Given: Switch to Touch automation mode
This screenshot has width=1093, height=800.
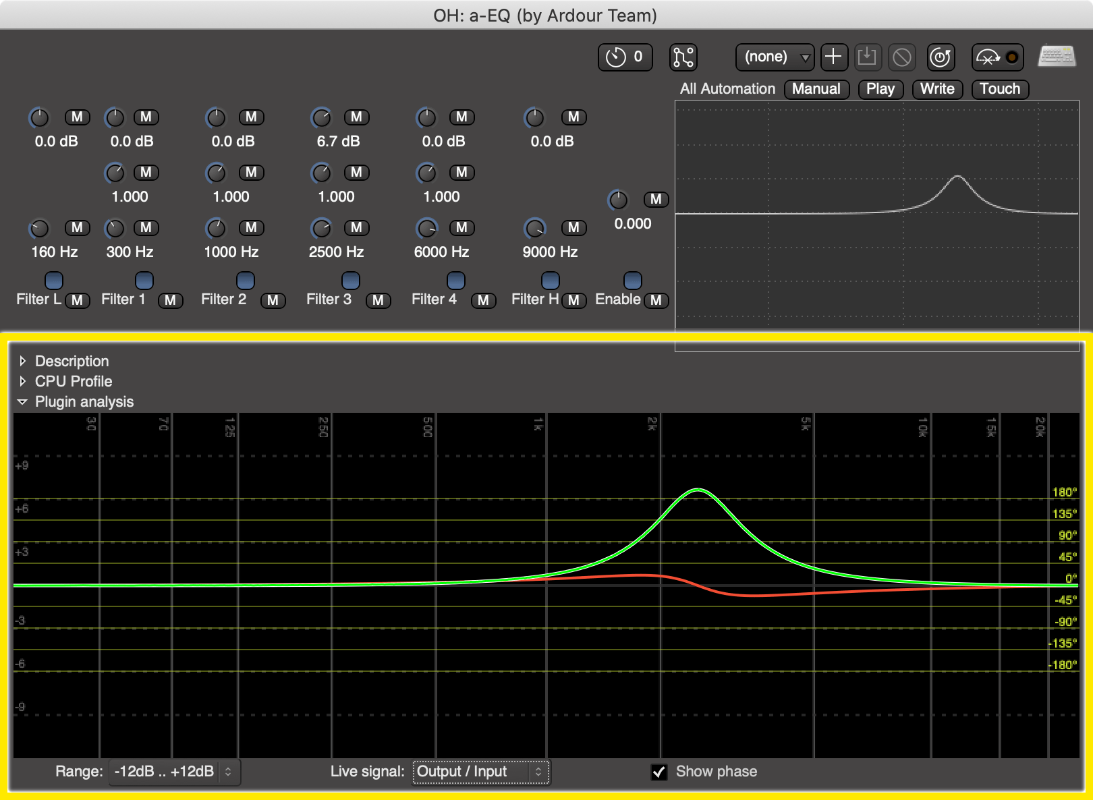Looking at the screenshot, I should pos(999,89).
